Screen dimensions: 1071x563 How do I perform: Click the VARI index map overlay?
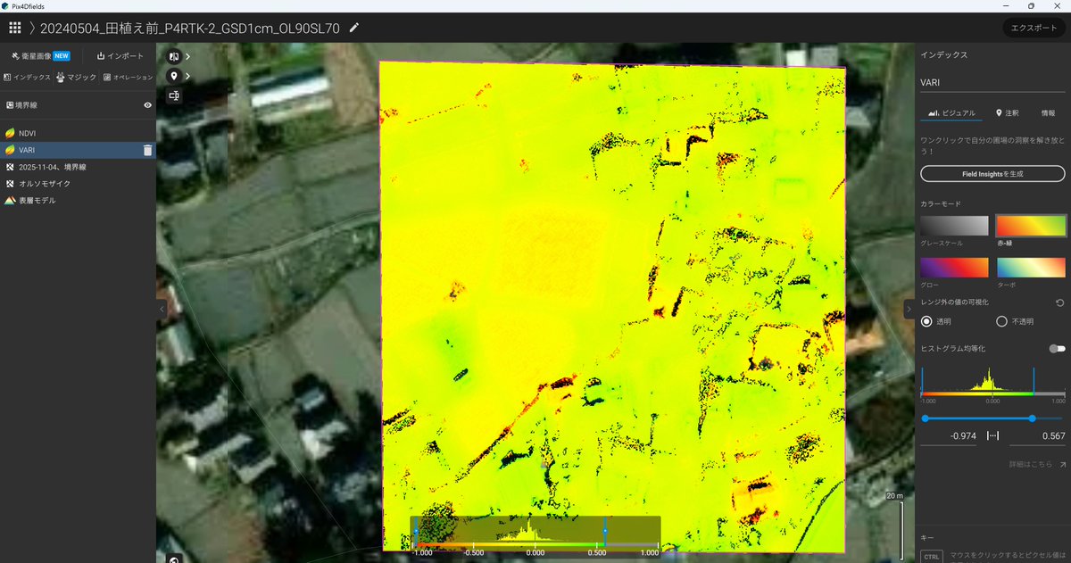(612, 306)
